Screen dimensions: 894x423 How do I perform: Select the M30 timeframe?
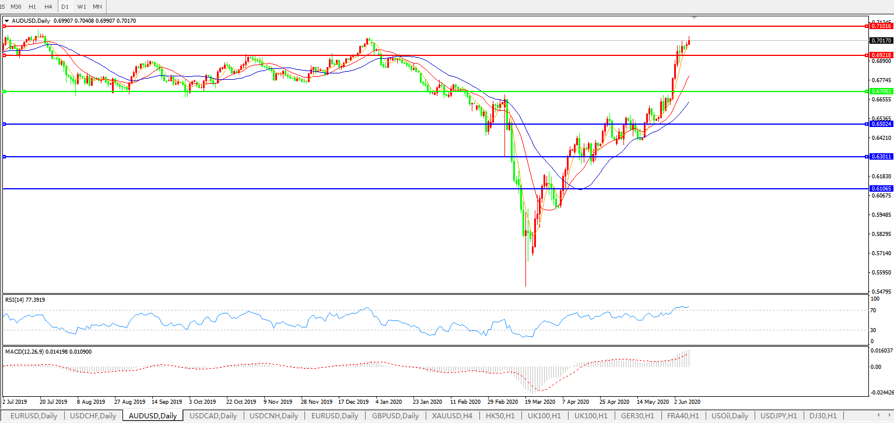pyautogui.click(x=16, y=6)
